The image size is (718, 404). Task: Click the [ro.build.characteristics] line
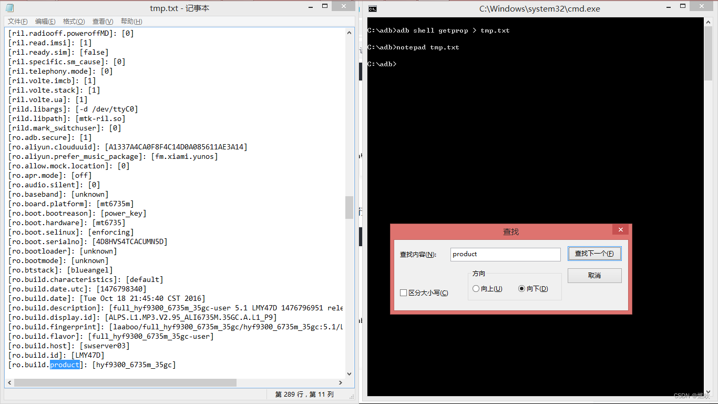coord(86,279)
